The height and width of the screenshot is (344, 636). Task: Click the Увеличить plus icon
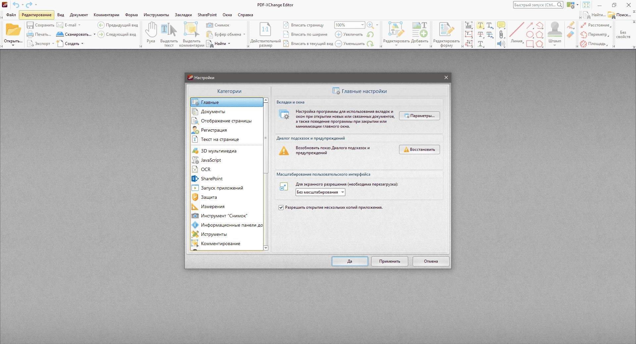click(338, 34)
